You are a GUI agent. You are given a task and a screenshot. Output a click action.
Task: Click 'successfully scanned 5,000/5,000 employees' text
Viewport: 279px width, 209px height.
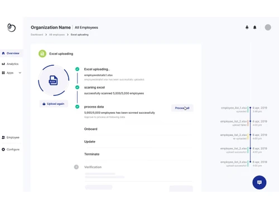(114, 94)
